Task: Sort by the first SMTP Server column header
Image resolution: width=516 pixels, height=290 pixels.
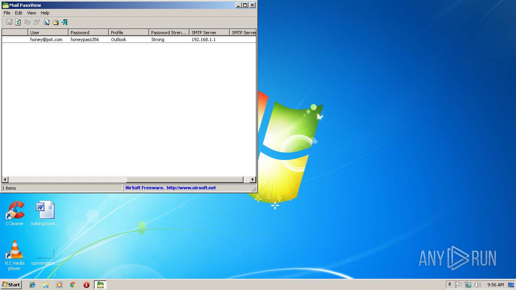Action: pyautogui.click(x=209, y=33)
